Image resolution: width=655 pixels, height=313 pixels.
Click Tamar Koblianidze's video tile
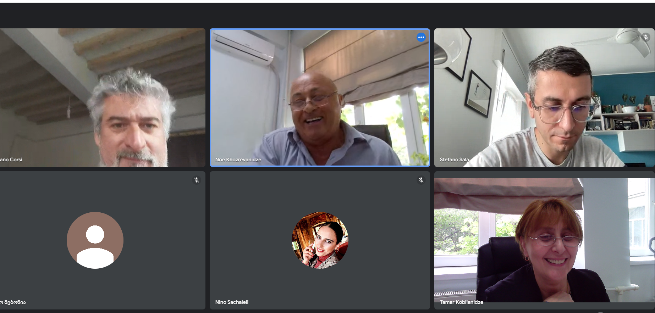click(x=544, y=240)
